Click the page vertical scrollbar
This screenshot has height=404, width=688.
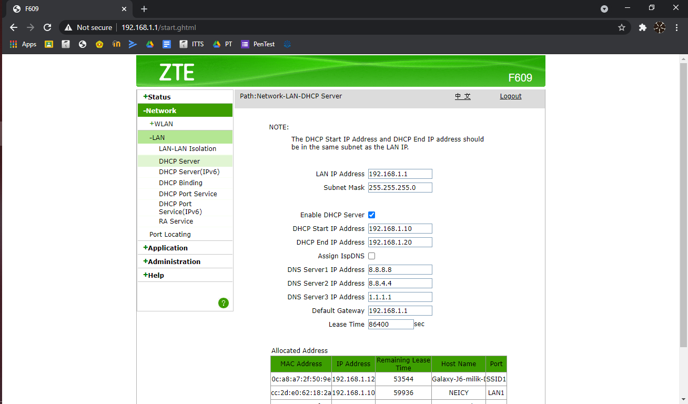(683, 205)
